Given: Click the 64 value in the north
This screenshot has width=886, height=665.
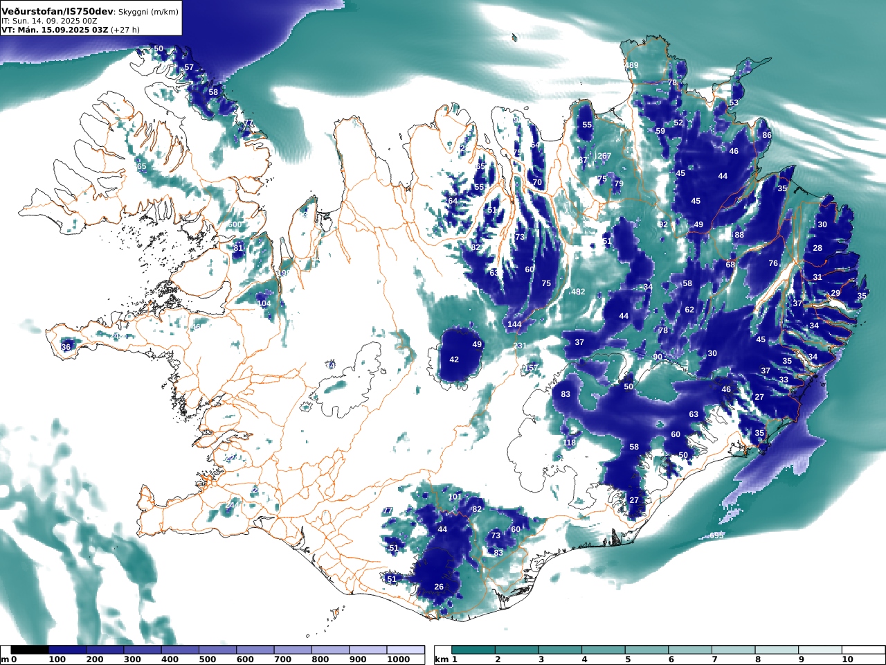Looking at the screenshot, I should [453, 201].
